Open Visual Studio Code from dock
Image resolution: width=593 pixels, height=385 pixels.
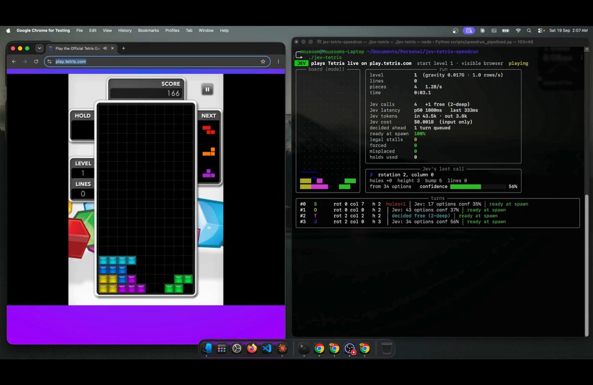(x=267, y=348)
